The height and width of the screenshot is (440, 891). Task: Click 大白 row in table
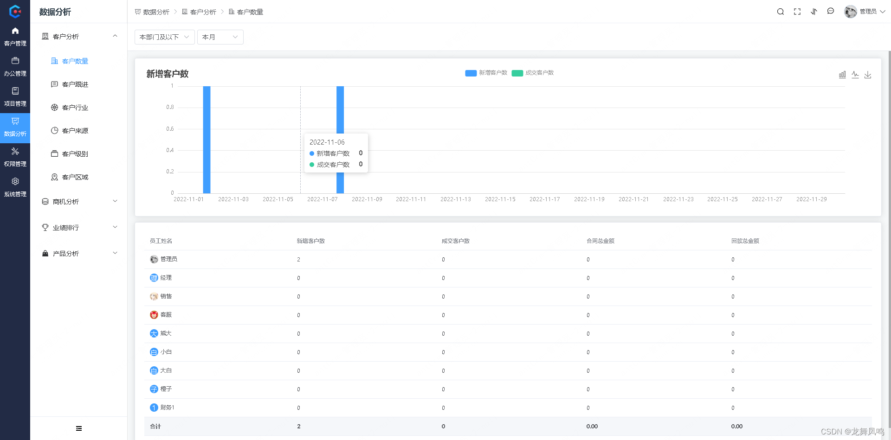pos(508,370)
